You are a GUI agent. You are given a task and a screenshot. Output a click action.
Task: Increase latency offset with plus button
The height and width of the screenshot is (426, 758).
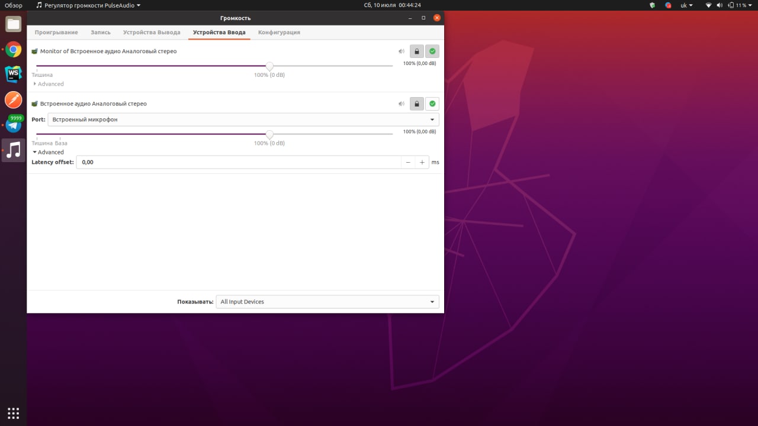422,162
